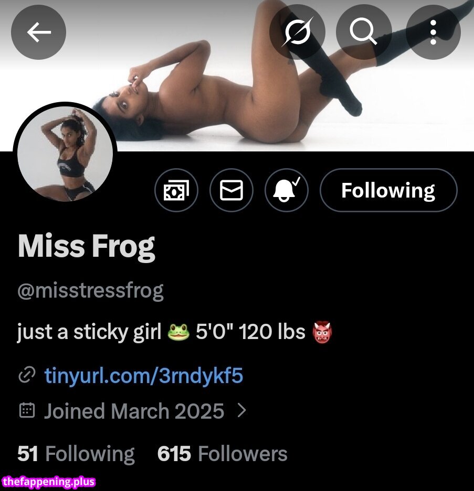Click the @misstressfrog handle

91,291
